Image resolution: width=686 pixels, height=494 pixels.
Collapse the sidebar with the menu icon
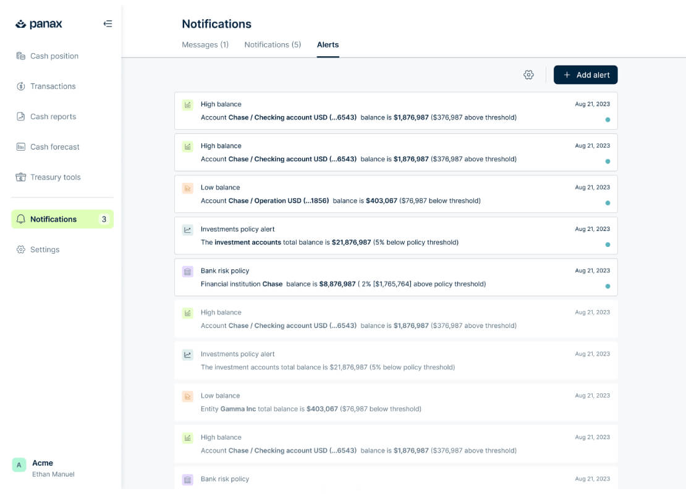click(108, 23)
